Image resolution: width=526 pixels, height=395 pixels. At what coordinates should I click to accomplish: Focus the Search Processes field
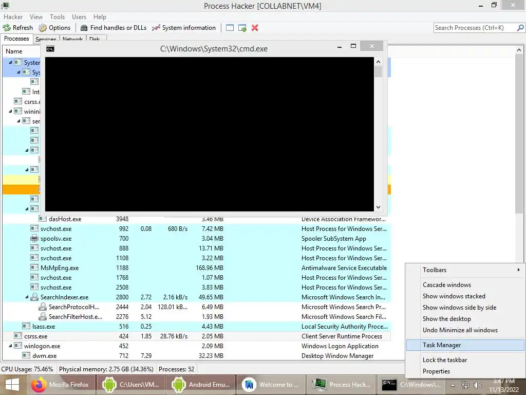(x=475, y=28)
